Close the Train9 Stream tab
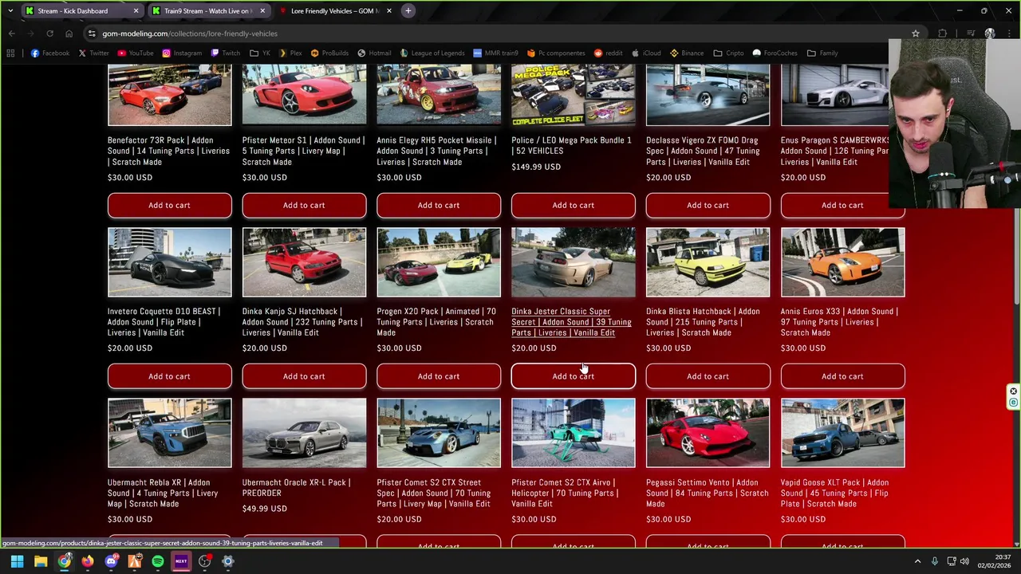Viewport: 1021px width, 574px height. tap(262, 11)
